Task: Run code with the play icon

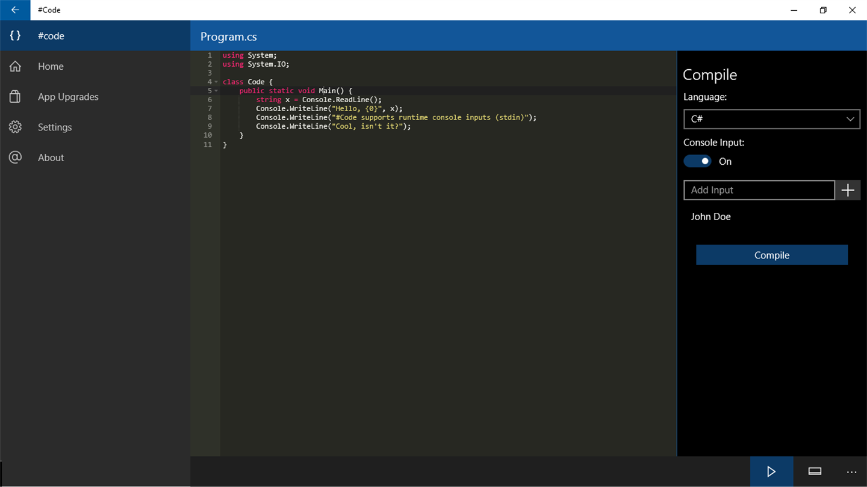Action: [x=771, y=471]
